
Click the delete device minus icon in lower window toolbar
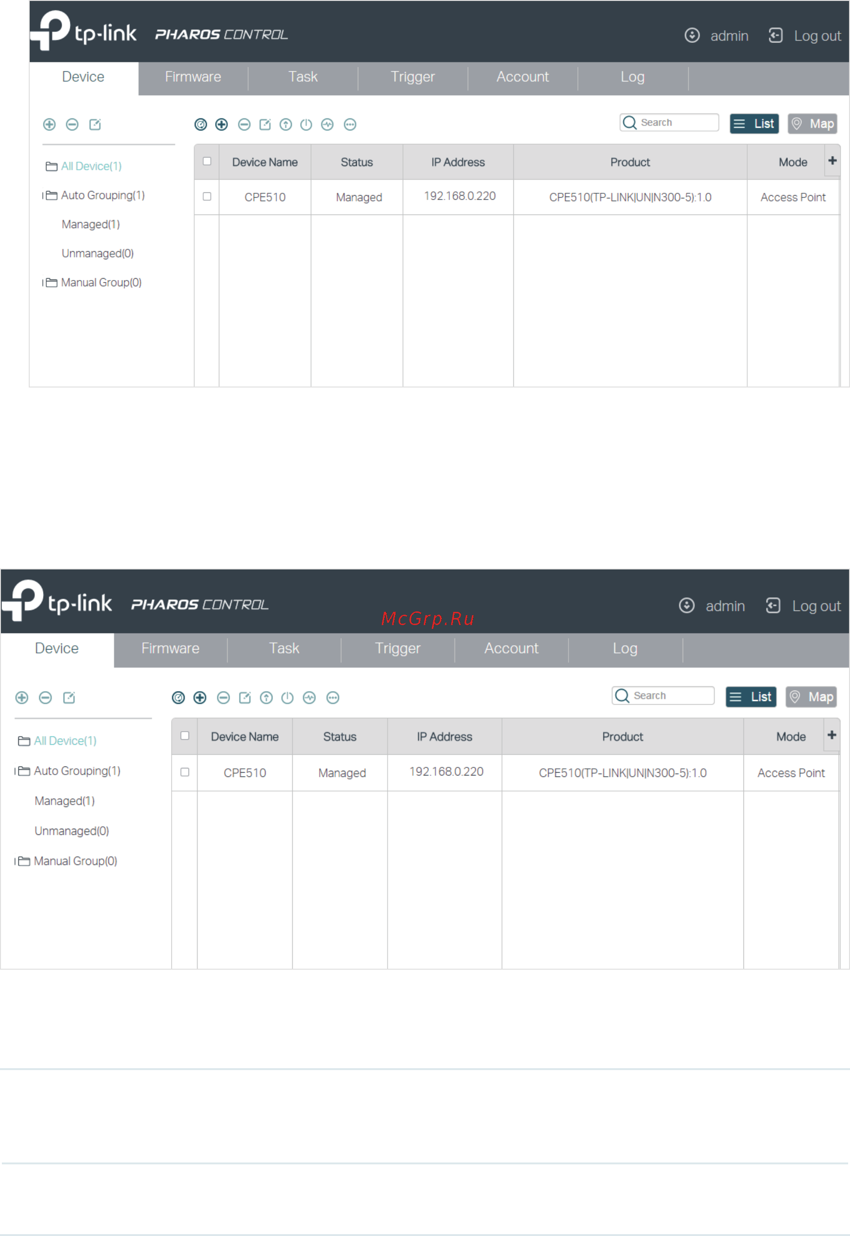coord(223,698)
